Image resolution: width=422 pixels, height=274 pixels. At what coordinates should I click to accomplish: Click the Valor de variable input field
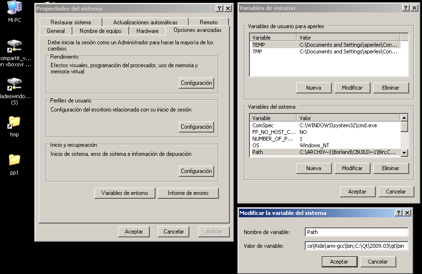pyautogui.click(x=357, y=246)
